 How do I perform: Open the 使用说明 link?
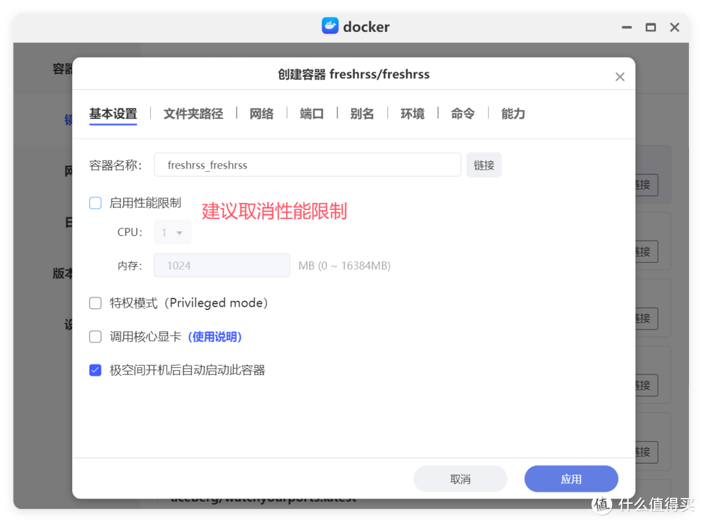coord(215,337)
